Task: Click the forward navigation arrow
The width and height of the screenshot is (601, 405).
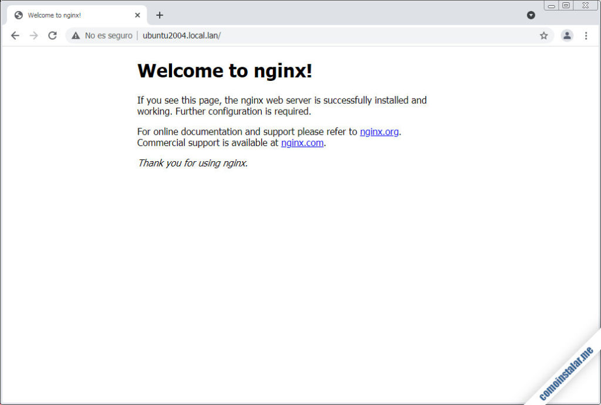Action: click(x=33, y=35)
